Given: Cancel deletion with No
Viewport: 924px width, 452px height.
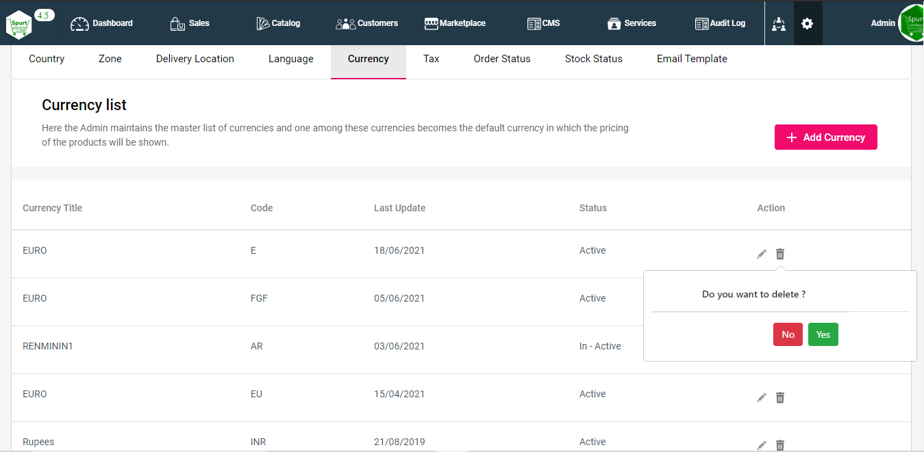Looking at the screenshot, I should (x=788, y=334).
